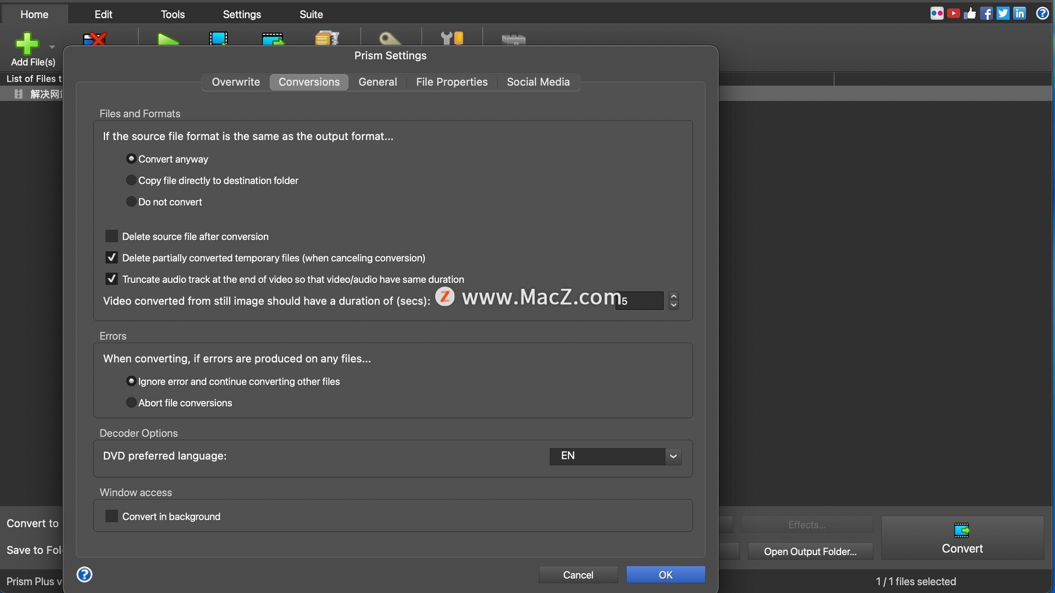Open the YouTube share icon

pos(953,14)
